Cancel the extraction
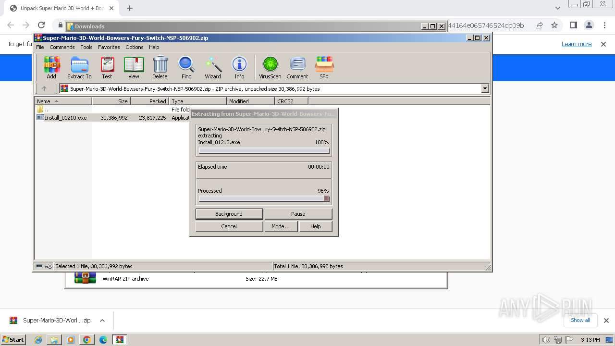615x346 pixels. (229, 226)
